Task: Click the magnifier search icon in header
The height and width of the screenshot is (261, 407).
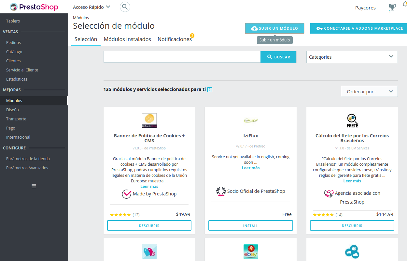Action: (x=125, y=7)
